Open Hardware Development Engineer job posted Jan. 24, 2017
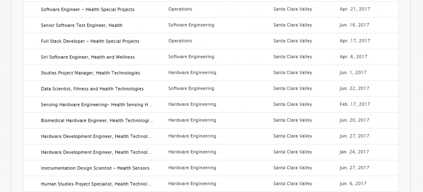The width and height of the screenshot is (423, 192). click(96, 152)
